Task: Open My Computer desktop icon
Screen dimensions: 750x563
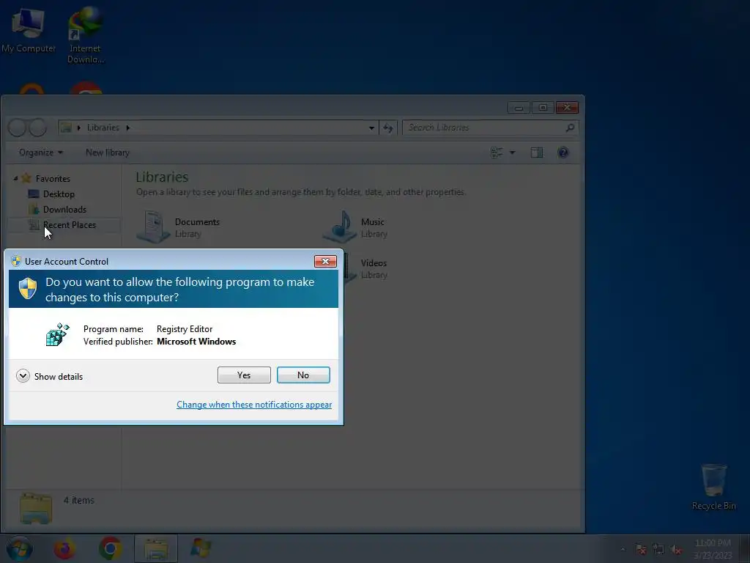Action: [29, 29]
